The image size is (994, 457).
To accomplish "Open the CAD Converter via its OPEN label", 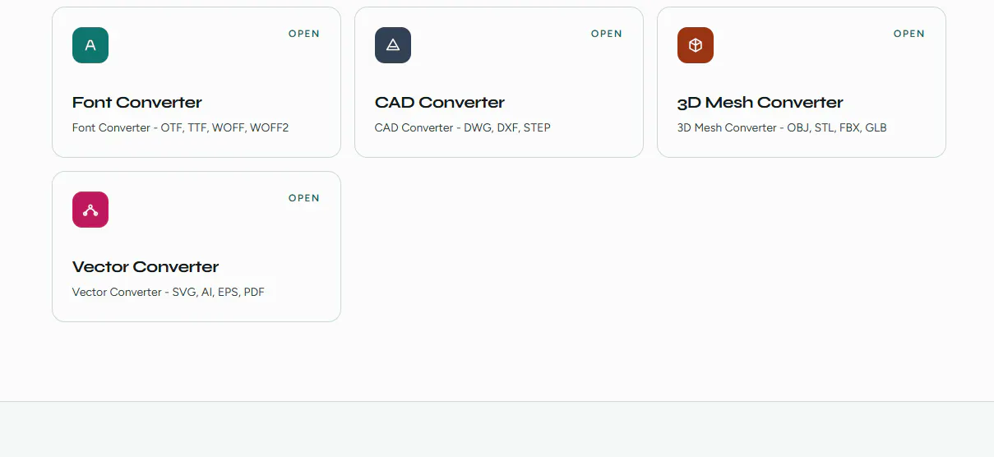I will pos(607,34).
